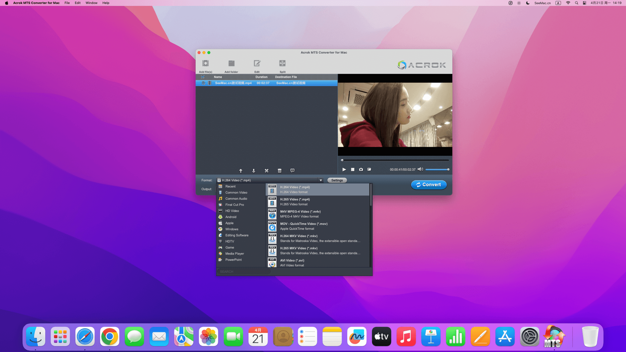Open the Window menu in the menu bar
This screenshot has height=352, width=626.
tap(91, 3)
